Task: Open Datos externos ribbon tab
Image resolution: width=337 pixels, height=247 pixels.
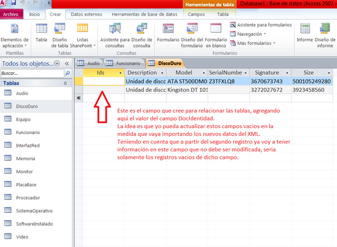Action: click(x=86, y=13)
